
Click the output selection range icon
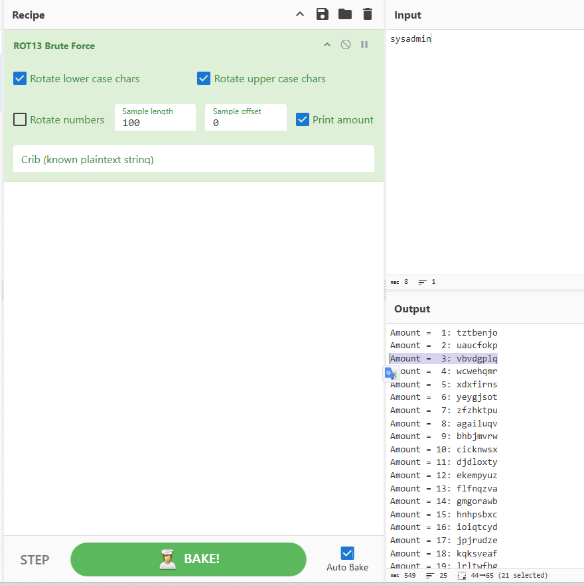click(x=462, y=575)
